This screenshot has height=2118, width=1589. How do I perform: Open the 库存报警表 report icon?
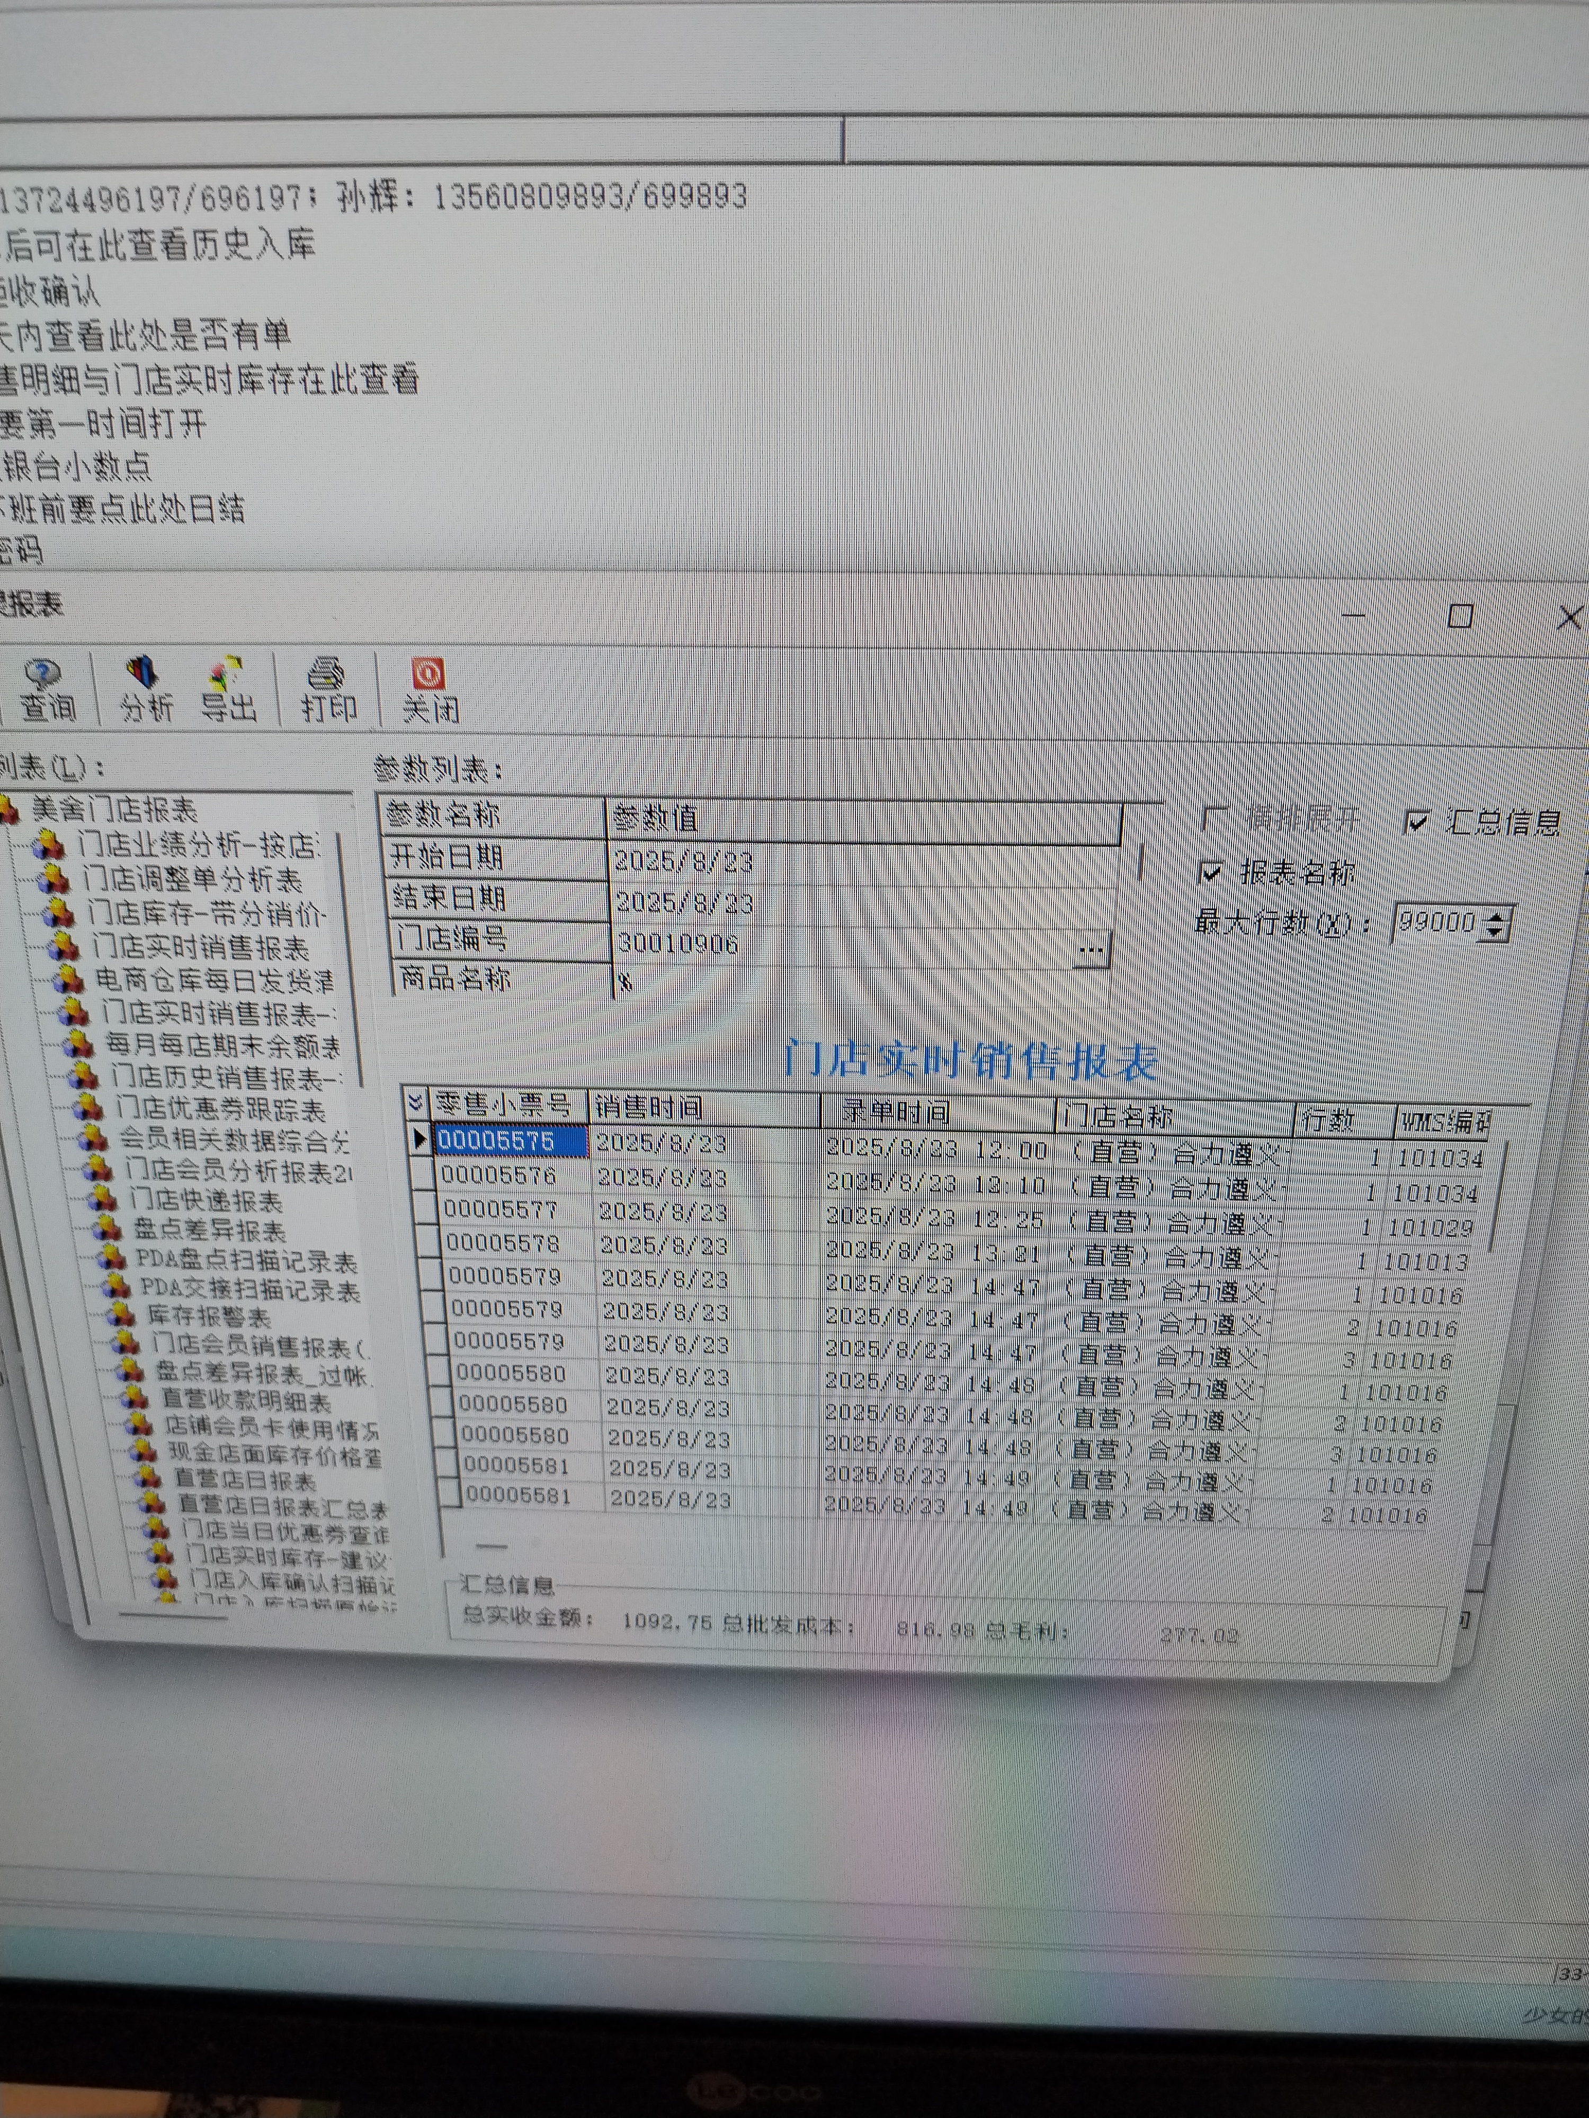point(122,1315)
